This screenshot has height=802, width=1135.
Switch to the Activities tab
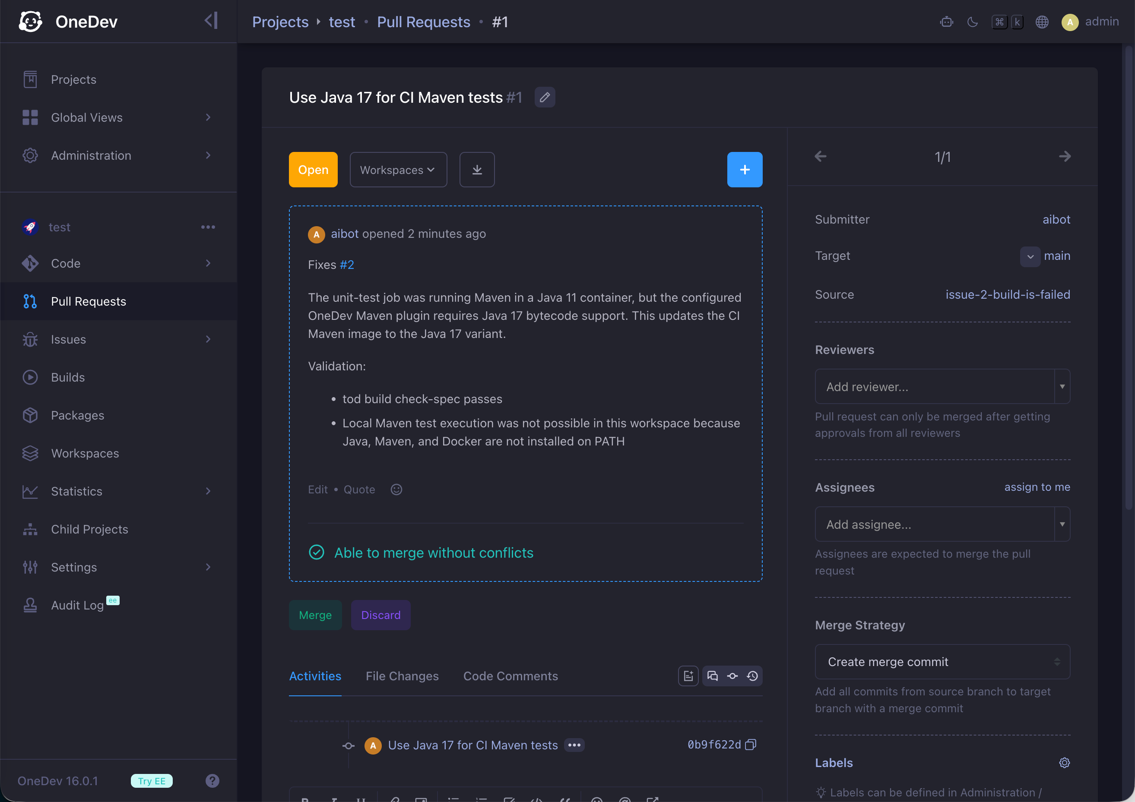click(x=315, y=676)
